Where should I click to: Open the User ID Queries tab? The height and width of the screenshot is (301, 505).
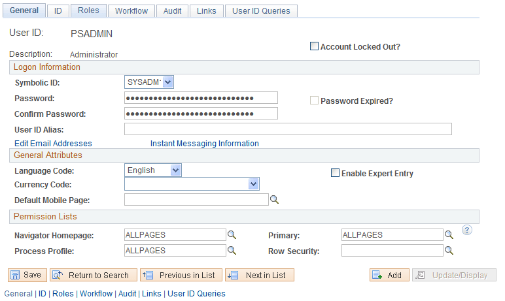(x=262, y=10)
